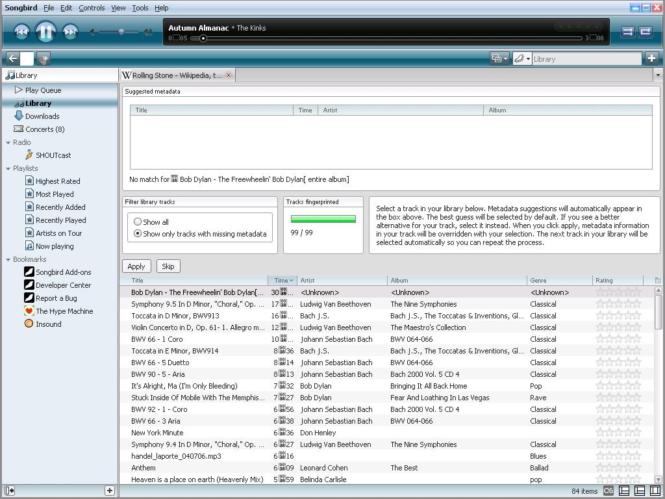Open the Recently Played playlist
Viewport: 665px width, 499px height.
tap(60, 220)
